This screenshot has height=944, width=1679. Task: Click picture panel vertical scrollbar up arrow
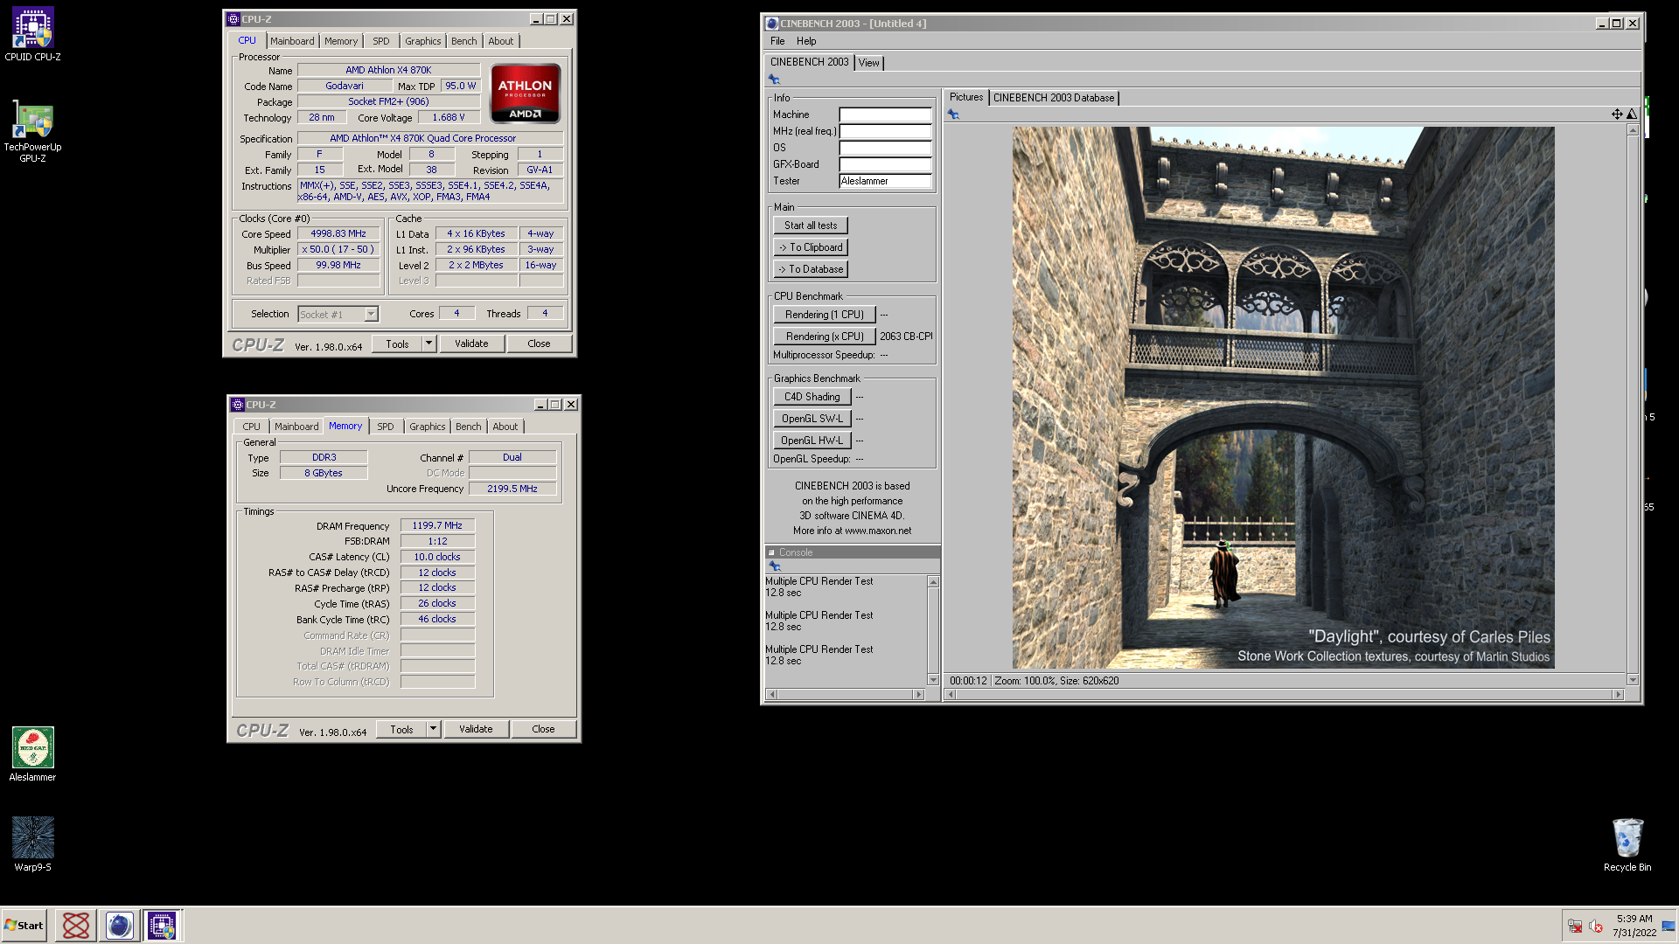coord(1633,130)
